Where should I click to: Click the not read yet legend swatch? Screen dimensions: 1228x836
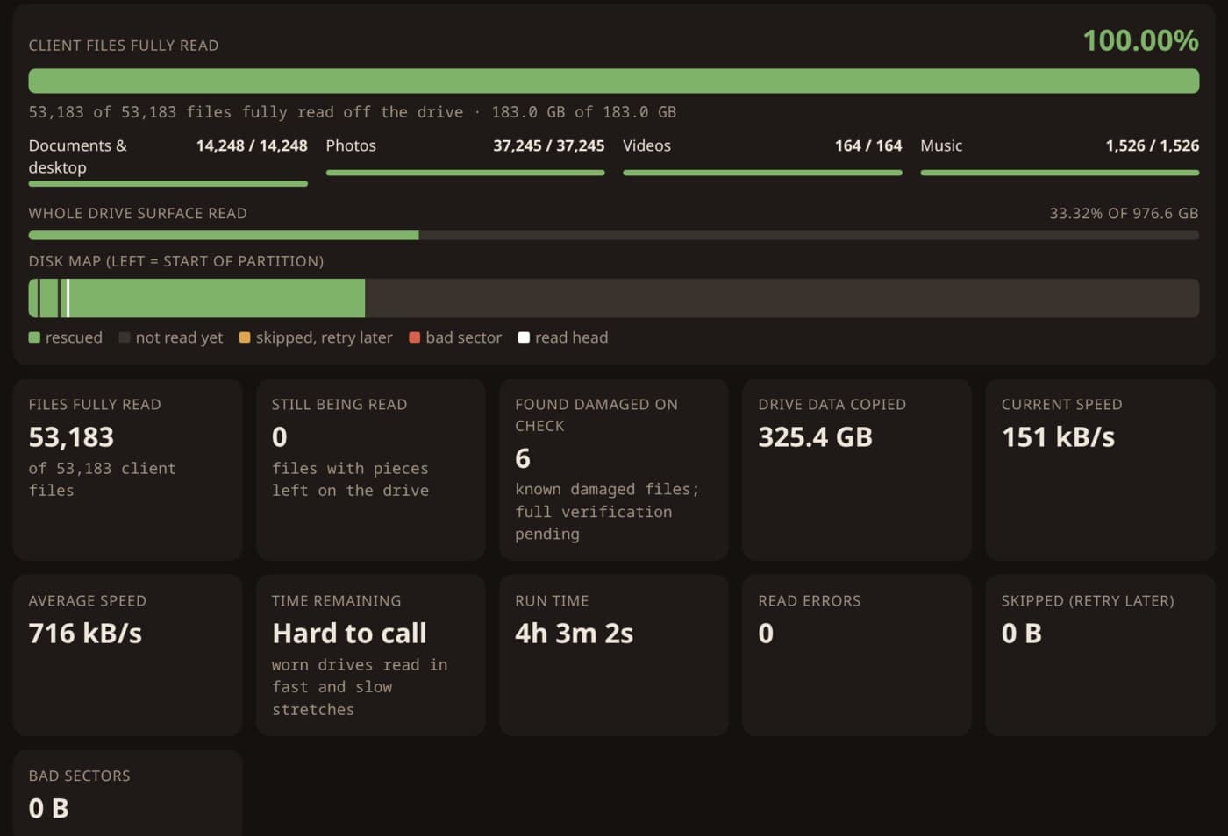pyautogui.click(x=125, y=337)
